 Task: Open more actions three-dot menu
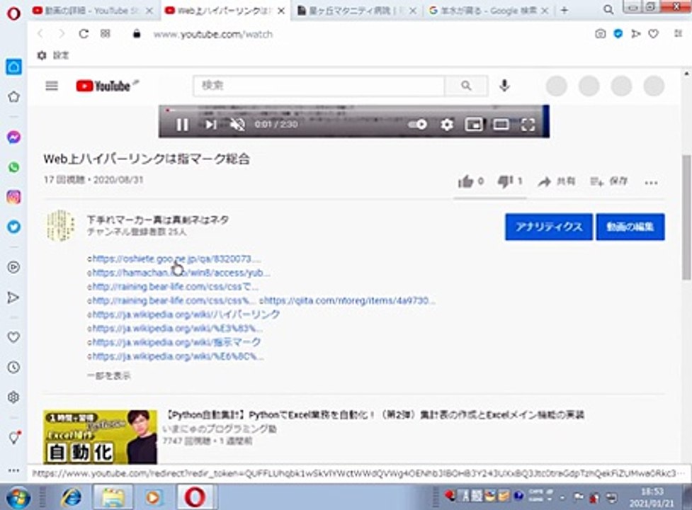651,182
